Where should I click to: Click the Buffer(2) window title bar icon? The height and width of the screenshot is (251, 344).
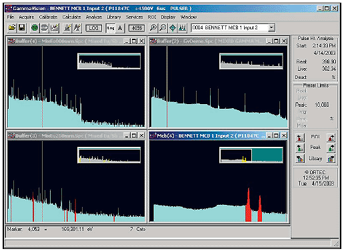[153, 41]
